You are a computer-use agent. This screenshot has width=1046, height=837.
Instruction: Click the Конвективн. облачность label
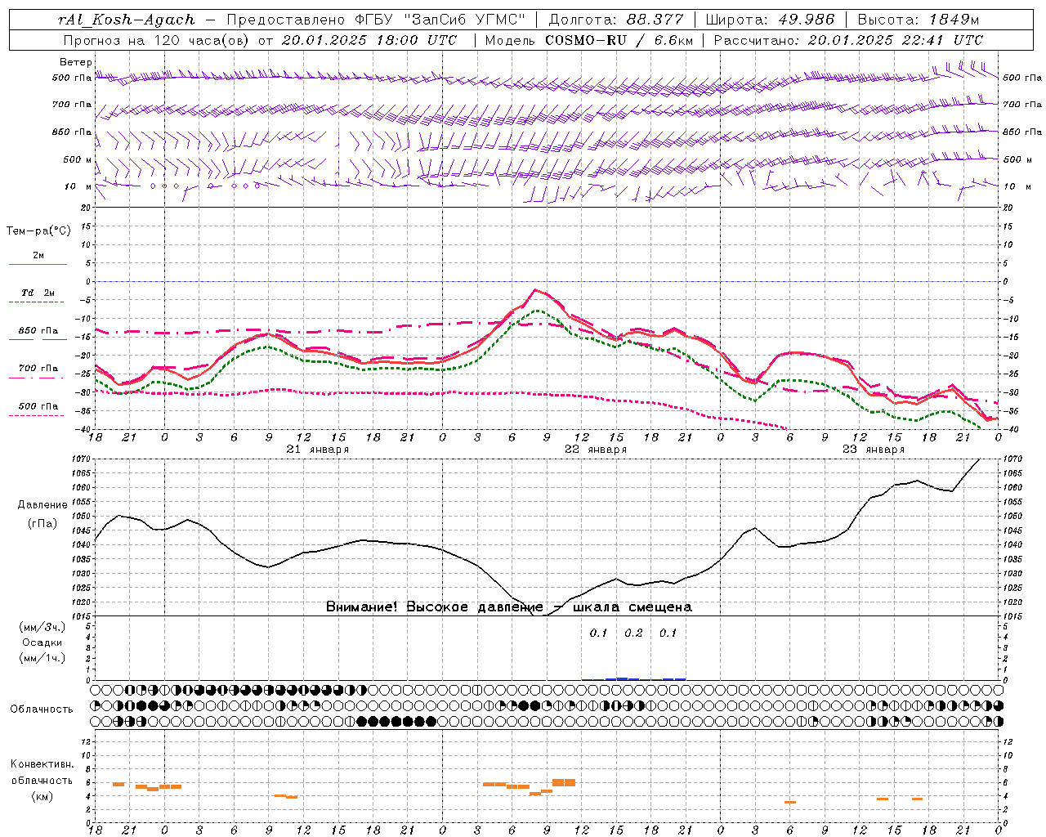tap(42, 772)
